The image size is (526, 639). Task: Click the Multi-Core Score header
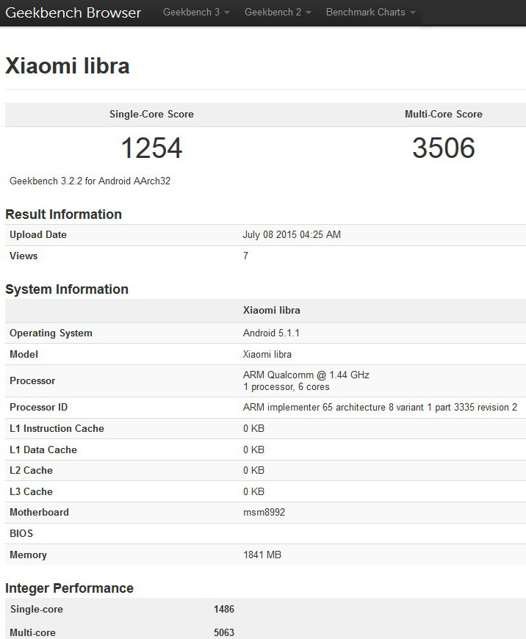pyautogui.click(x=443, y=114)
